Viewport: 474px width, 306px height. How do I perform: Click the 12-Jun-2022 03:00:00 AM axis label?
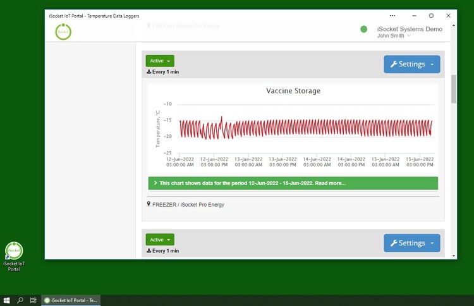click(180, 162)
